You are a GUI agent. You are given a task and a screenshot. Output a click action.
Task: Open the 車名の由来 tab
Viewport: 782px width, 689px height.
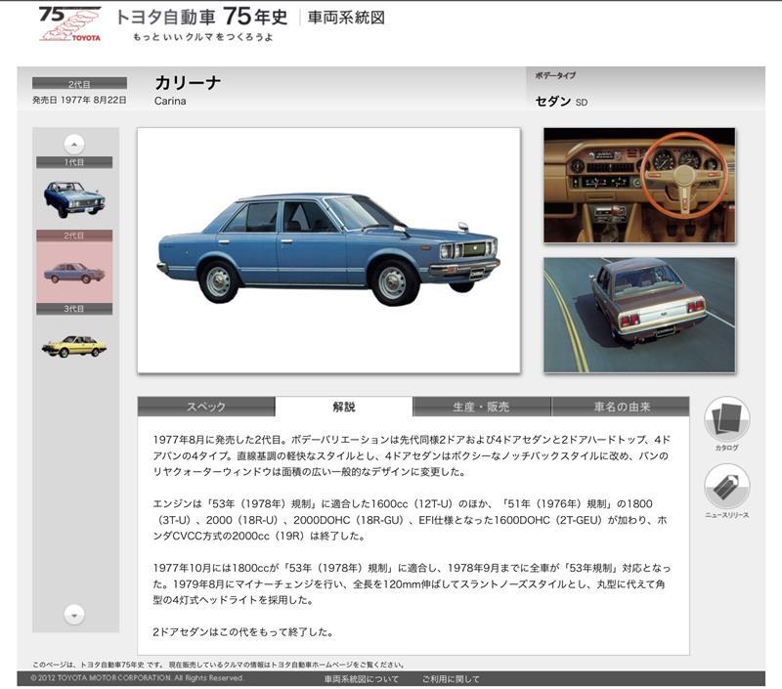[621, 407]
